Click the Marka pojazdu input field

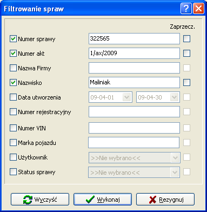click(133, 142)
